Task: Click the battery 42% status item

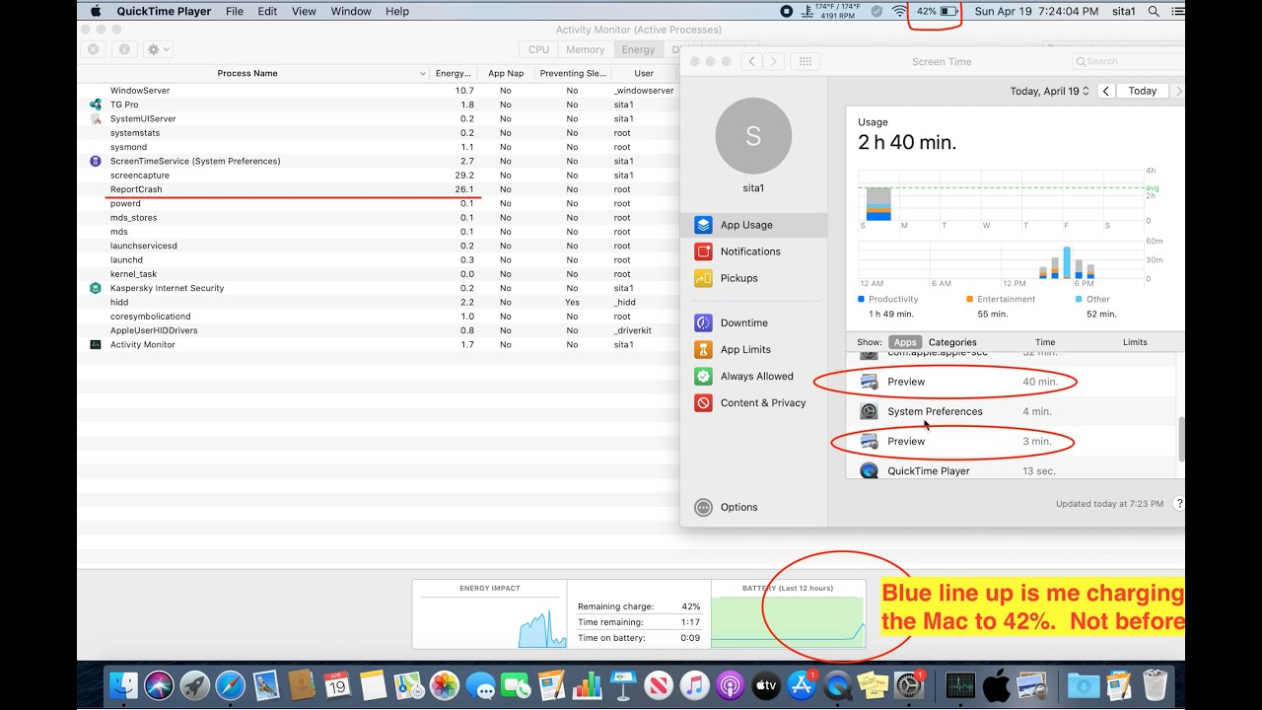Action: tap(937, 11)
